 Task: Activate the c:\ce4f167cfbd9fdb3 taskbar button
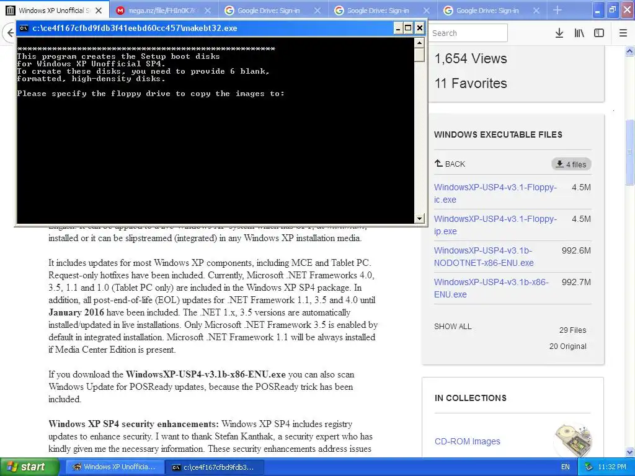pos(214,467)
